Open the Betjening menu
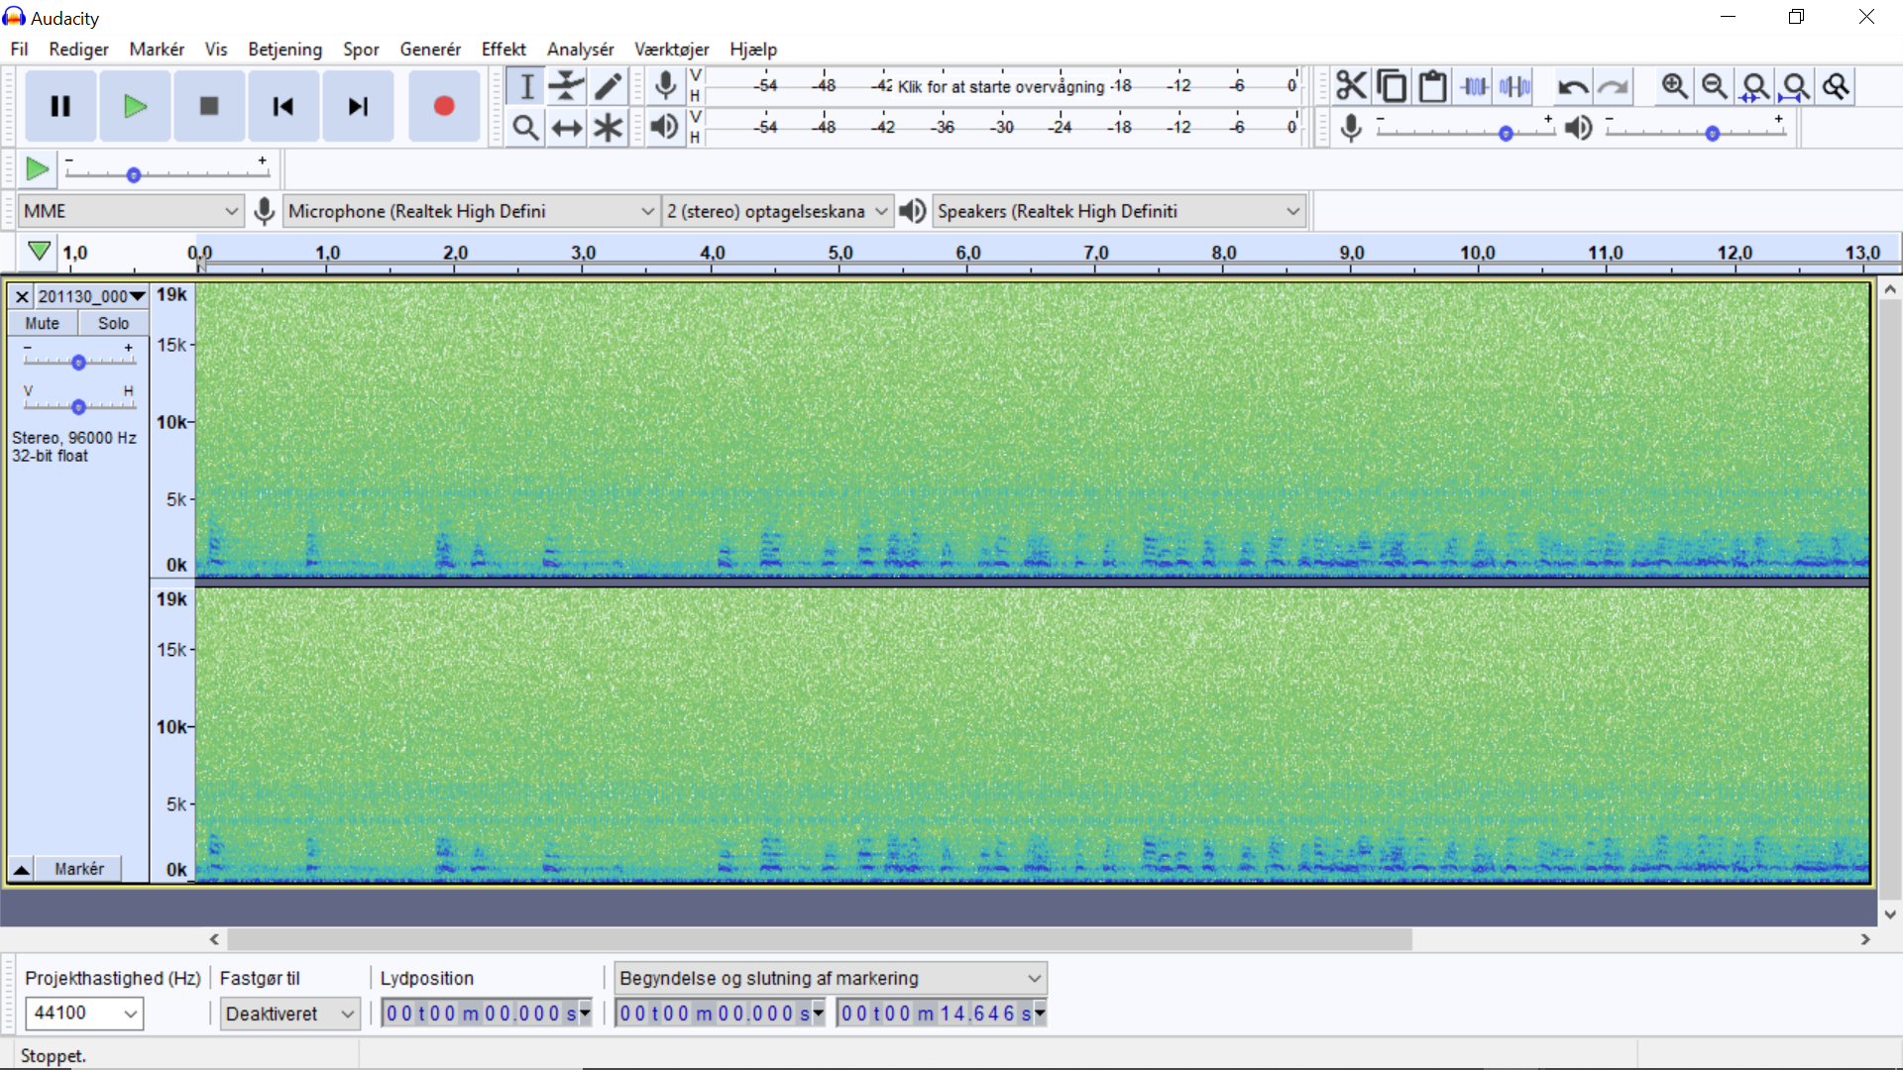The width and height of the screenshot is (1903, 1070). pyautogui.click(x=284, y=49)
